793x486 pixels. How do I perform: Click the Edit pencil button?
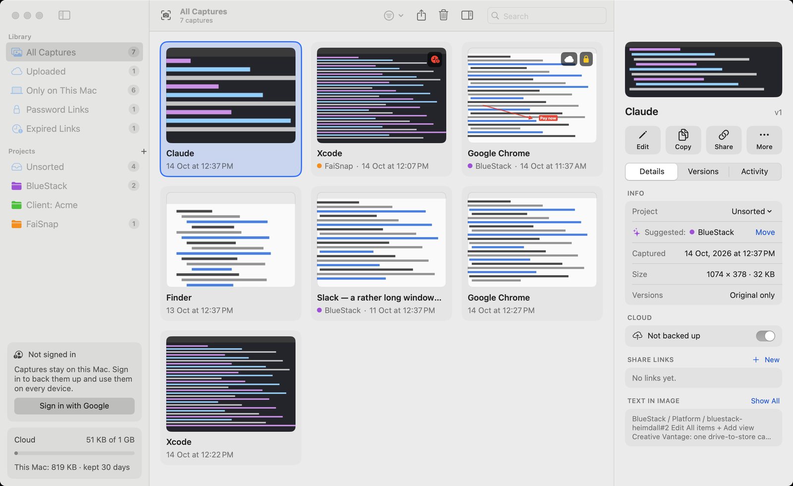click(642, 140)
